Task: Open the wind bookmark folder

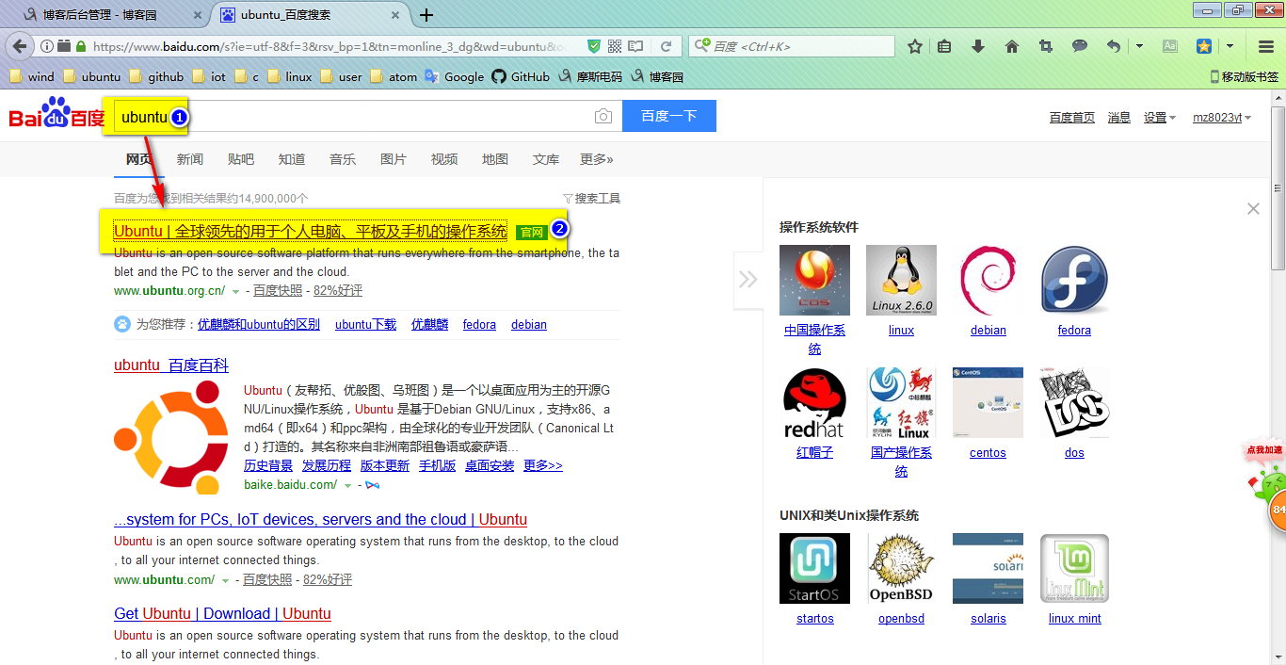Action: [x=32, y=76]
